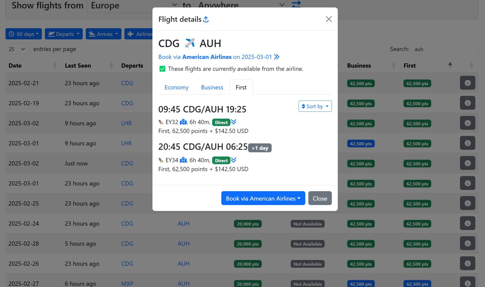Click the landing plane icon on the Arrives filter
Screen dimensions: 485x287
click(92, 34)
